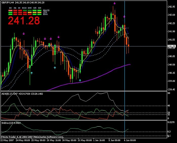Select the H1 timeframe column label
This screenshot has width=177, height=143.
click(x=20, y=8)
